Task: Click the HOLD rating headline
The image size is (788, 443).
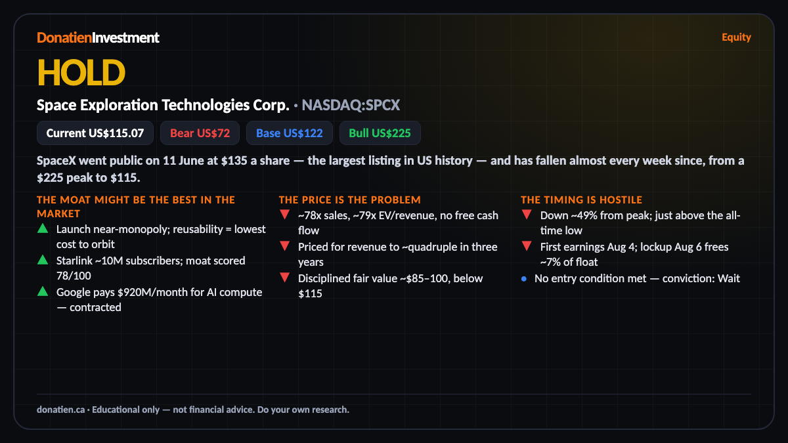Action: [81, 72]
